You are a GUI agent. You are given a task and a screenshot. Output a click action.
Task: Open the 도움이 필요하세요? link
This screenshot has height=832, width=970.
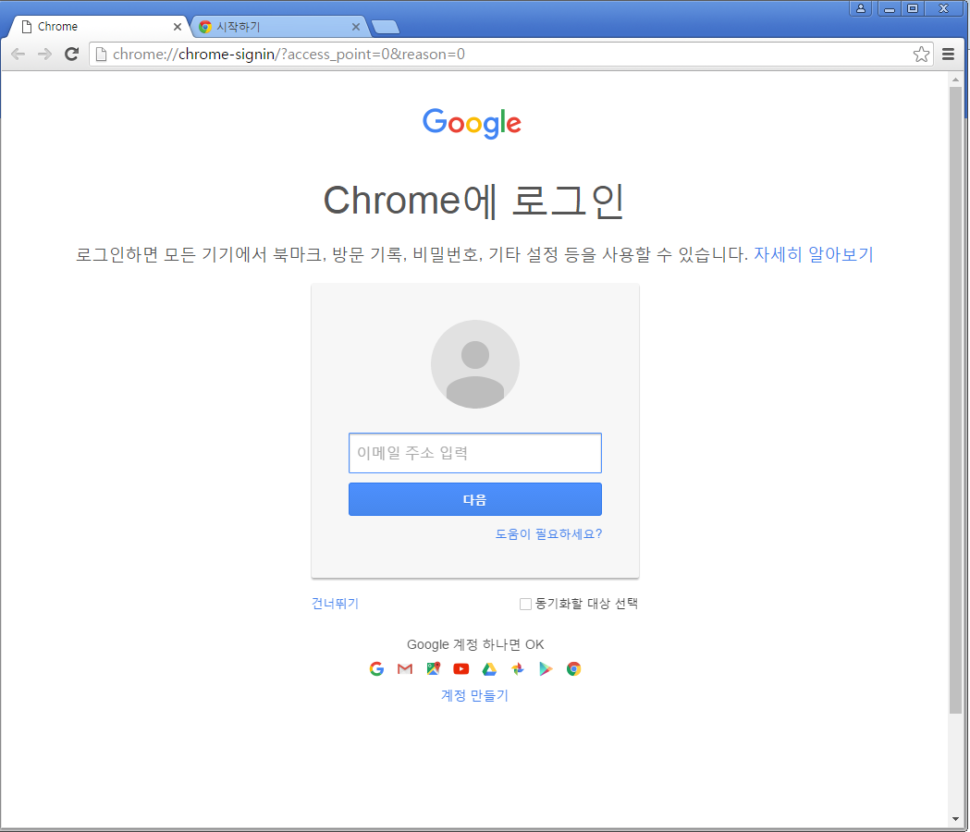pos(548,533)
